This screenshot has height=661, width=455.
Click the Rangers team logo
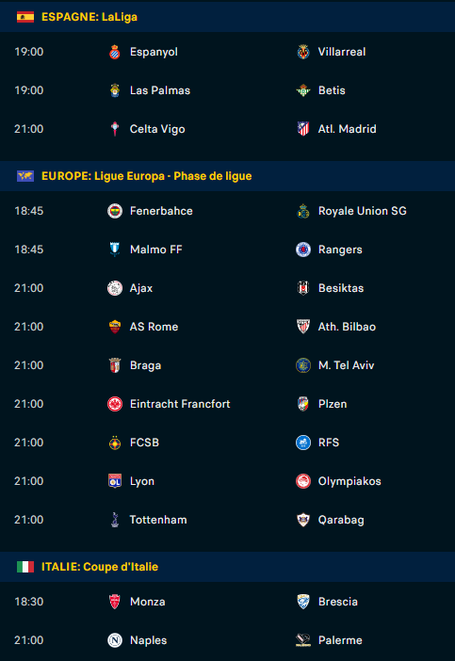coord(303,250)
